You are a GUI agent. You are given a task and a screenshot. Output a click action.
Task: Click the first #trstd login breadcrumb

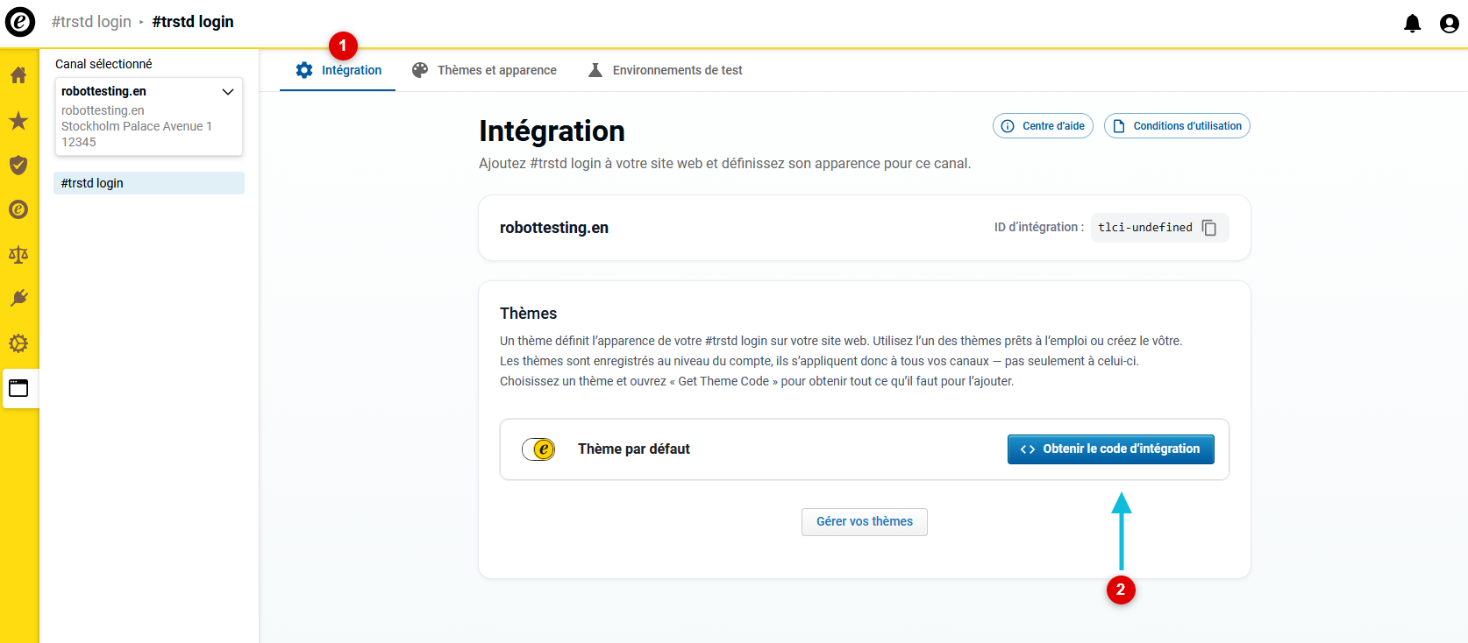[91, 22]
